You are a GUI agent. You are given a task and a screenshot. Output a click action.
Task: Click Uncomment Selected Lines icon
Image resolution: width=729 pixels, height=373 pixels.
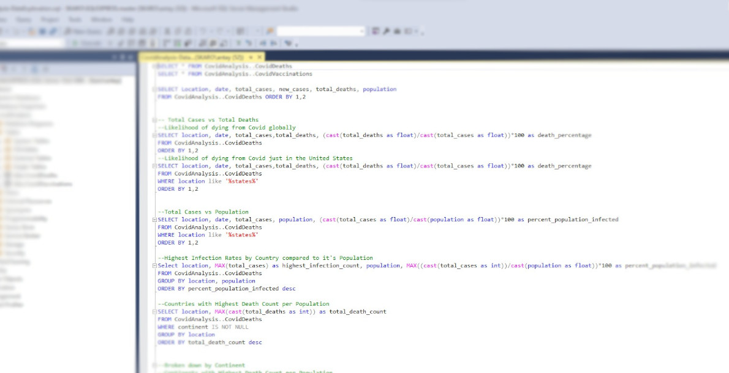point(249,43)
